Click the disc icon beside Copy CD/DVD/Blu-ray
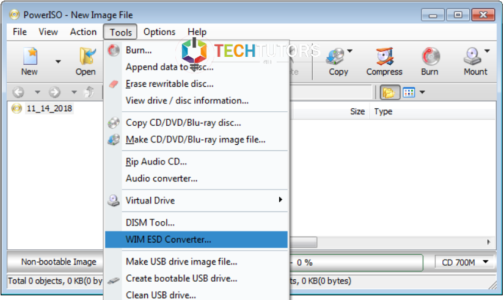504x300 pixels. [x=114, y=123]
